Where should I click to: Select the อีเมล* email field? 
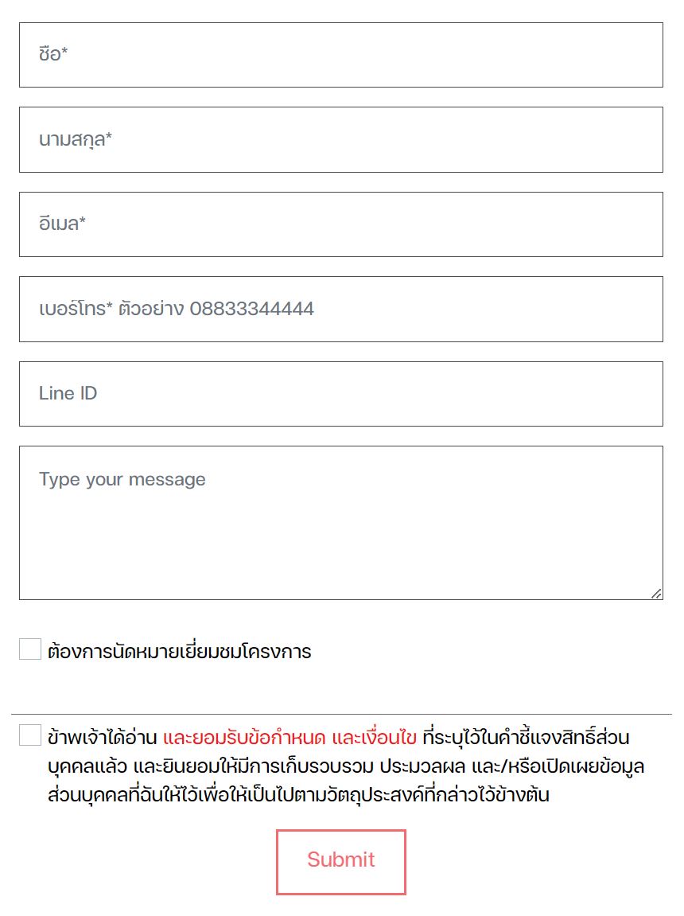click(340, 224)
